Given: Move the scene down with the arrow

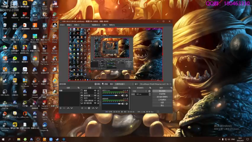Looking at the screenshot, I should click(x=72, y=108).
